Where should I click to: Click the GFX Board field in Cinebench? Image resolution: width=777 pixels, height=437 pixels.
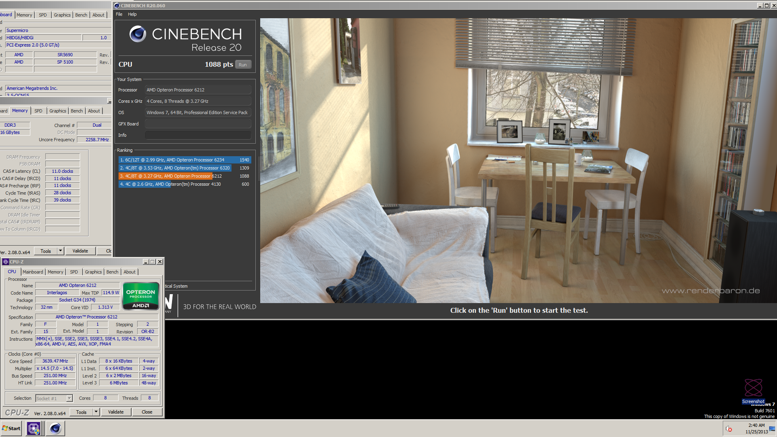coord(198,124)
